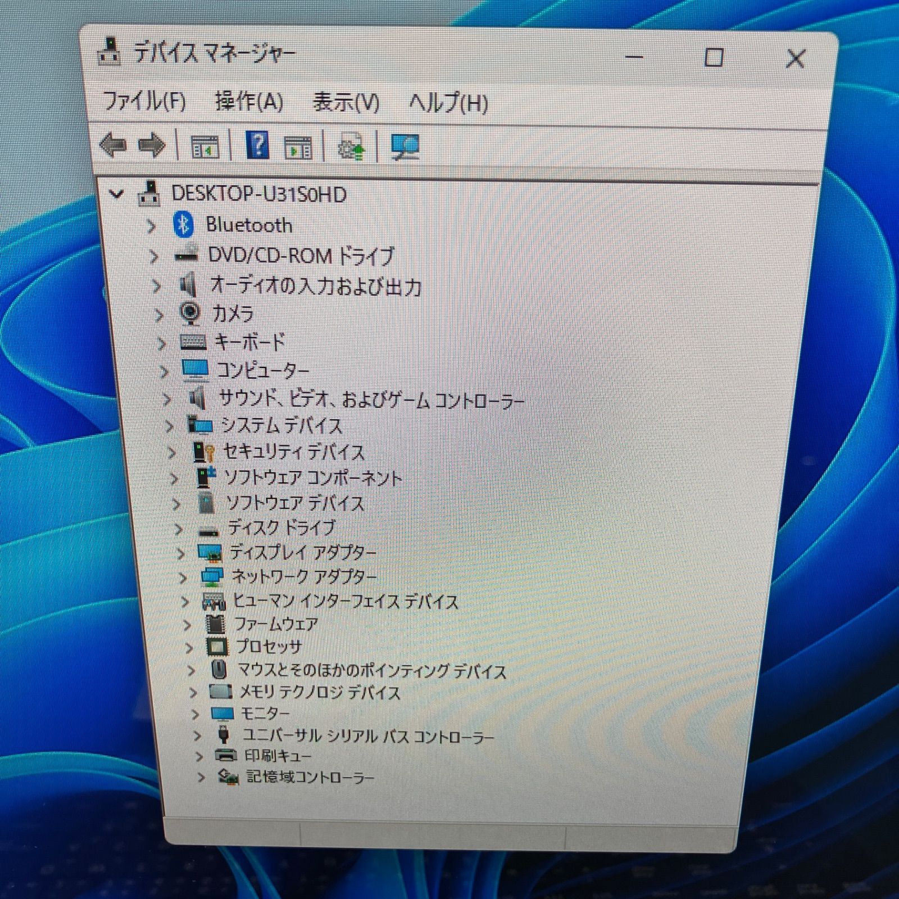The image size is (899, 899).
Task: Open the 操作(A) menu
Action: [249, 102]
